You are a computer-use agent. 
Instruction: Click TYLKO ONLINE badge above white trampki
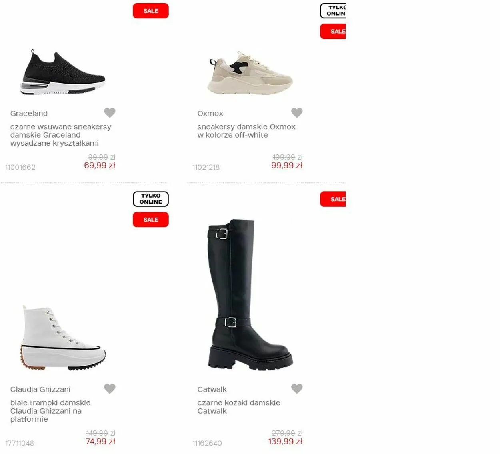coord(151,199)
